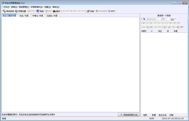Switch to "中等生"评语 tab

coord(37,16)
